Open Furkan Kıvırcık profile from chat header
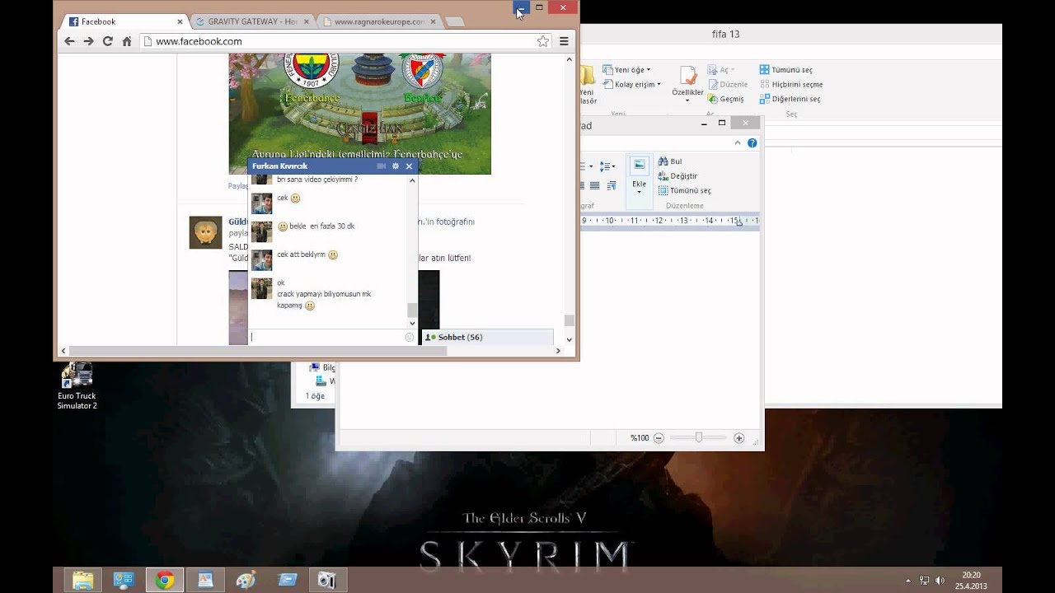 point(280,166)
